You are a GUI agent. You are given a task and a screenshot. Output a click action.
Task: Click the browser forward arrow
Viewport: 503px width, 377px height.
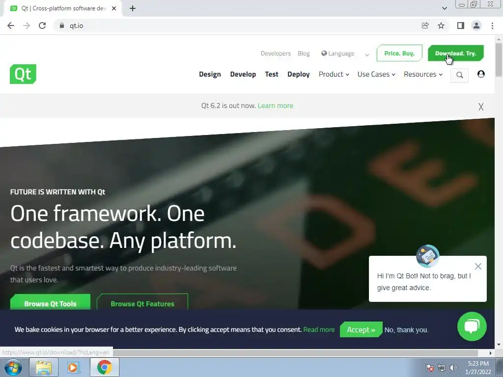click(27, 26)
